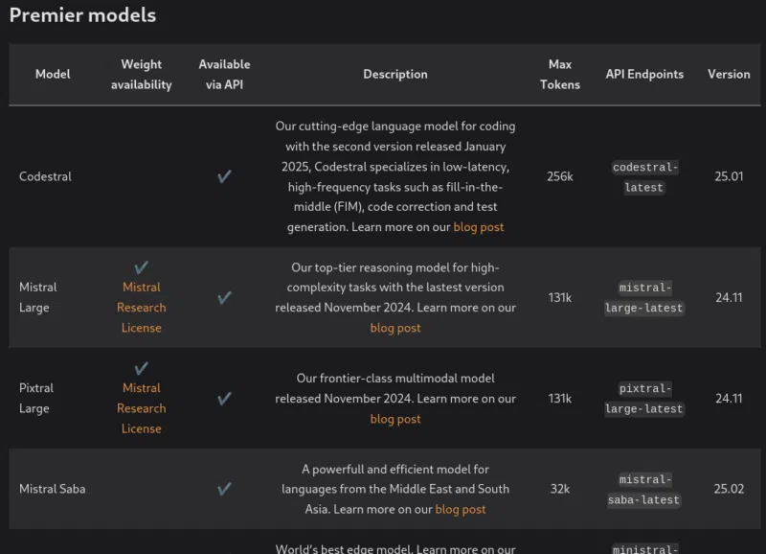This screenshot has height=554, width=766.
Task: Expand the Codestral description row
Action: point(395,176)
